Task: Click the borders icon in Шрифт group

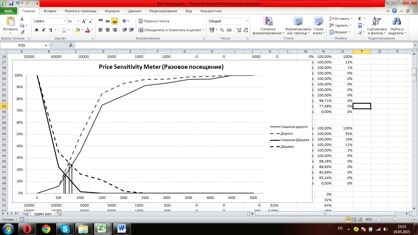Action: (x=64, y=30)
